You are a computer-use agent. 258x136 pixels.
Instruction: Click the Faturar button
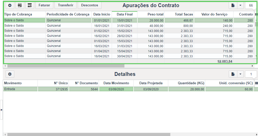pyautogui.click(x=44, y=5)
